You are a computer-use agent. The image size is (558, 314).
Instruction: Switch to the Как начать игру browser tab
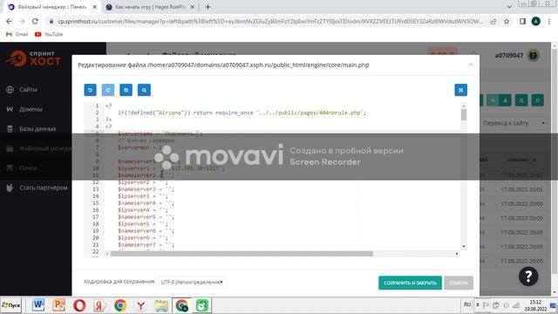pos(150,7)
